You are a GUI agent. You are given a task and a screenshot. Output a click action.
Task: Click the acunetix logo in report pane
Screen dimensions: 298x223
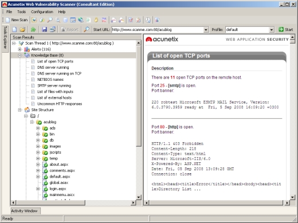(x=162, y=40)
